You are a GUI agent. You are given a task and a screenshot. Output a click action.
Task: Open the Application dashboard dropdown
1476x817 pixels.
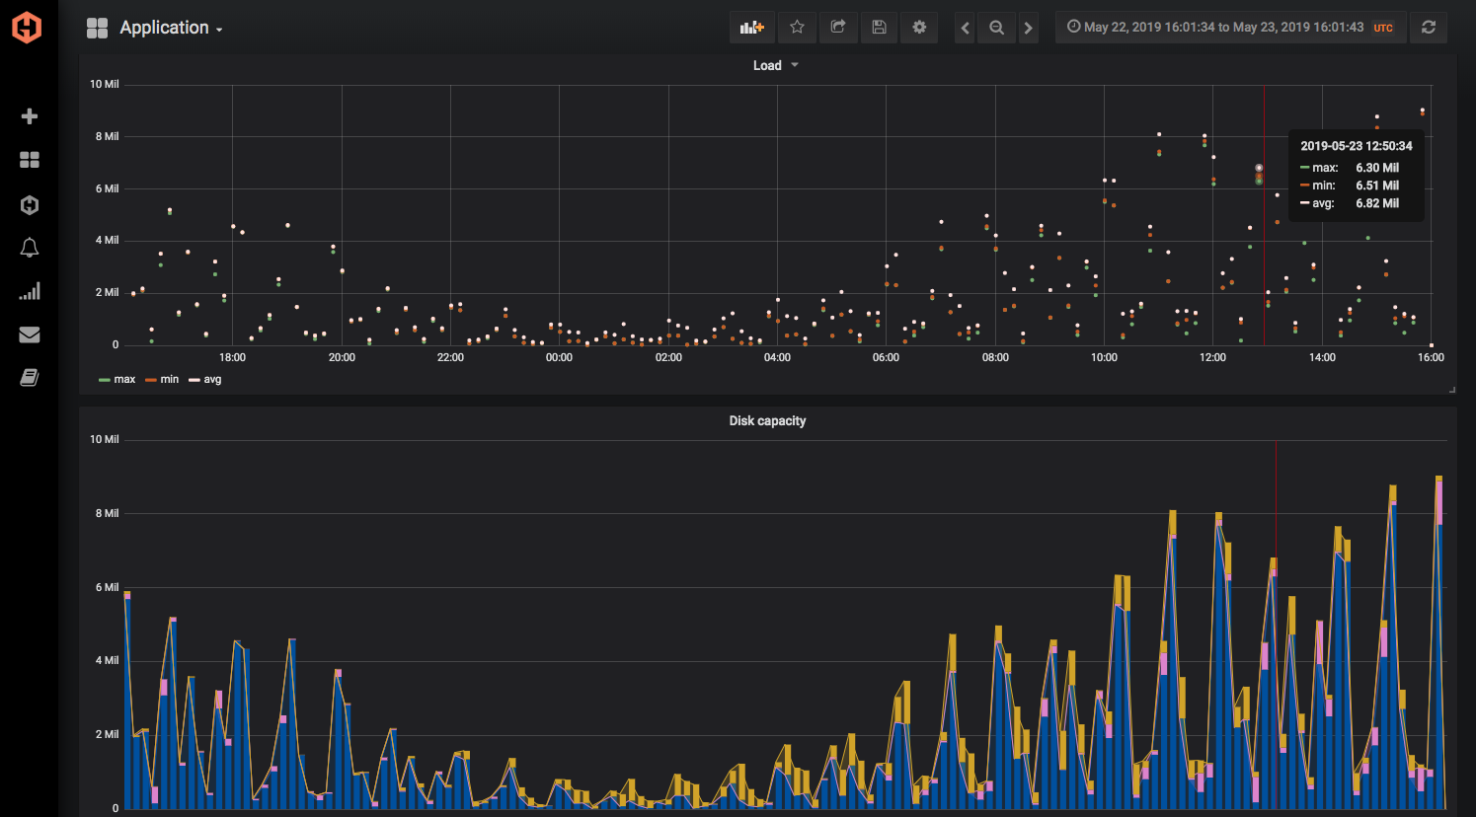(x=170, y=28)
